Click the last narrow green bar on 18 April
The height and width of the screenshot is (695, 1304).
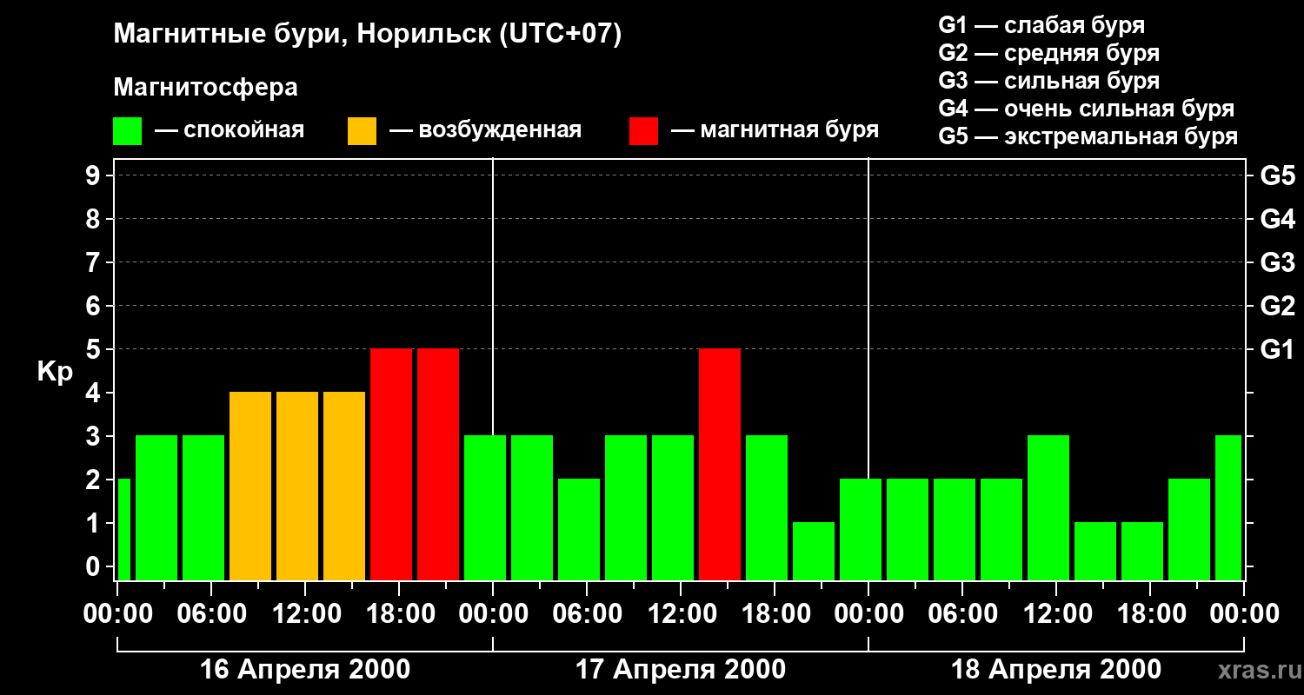click(1228, 507)
